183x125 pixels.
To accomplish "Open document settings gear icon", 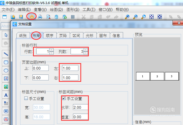I will click(32, 17).
